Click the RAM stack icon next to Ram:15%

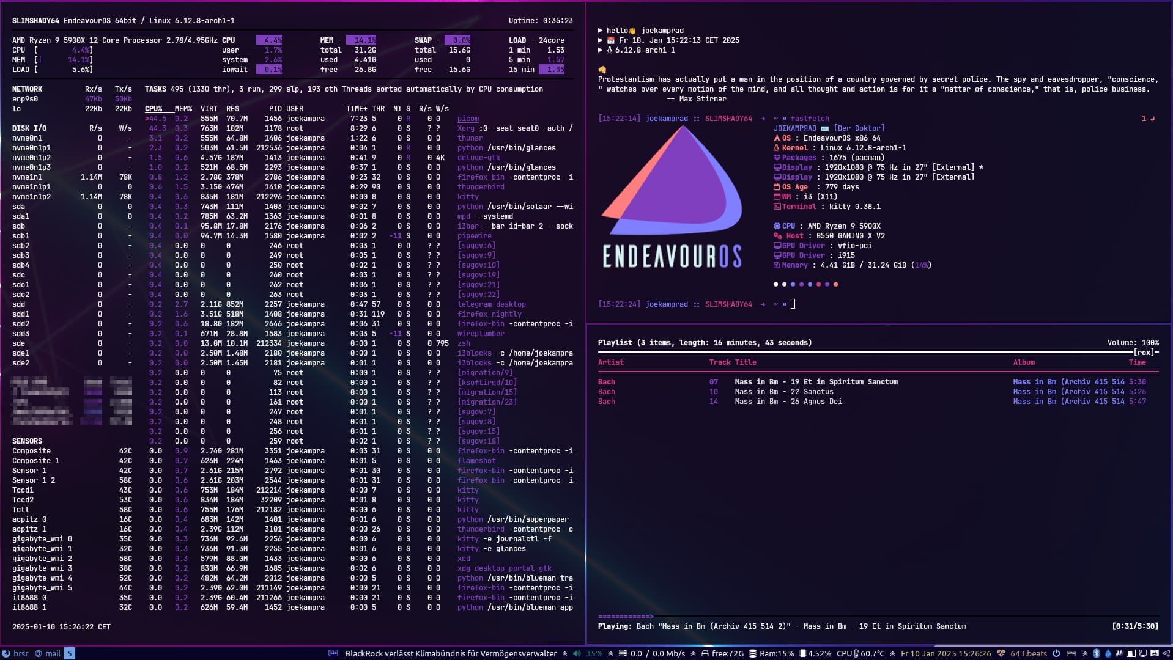click(753, 653)
